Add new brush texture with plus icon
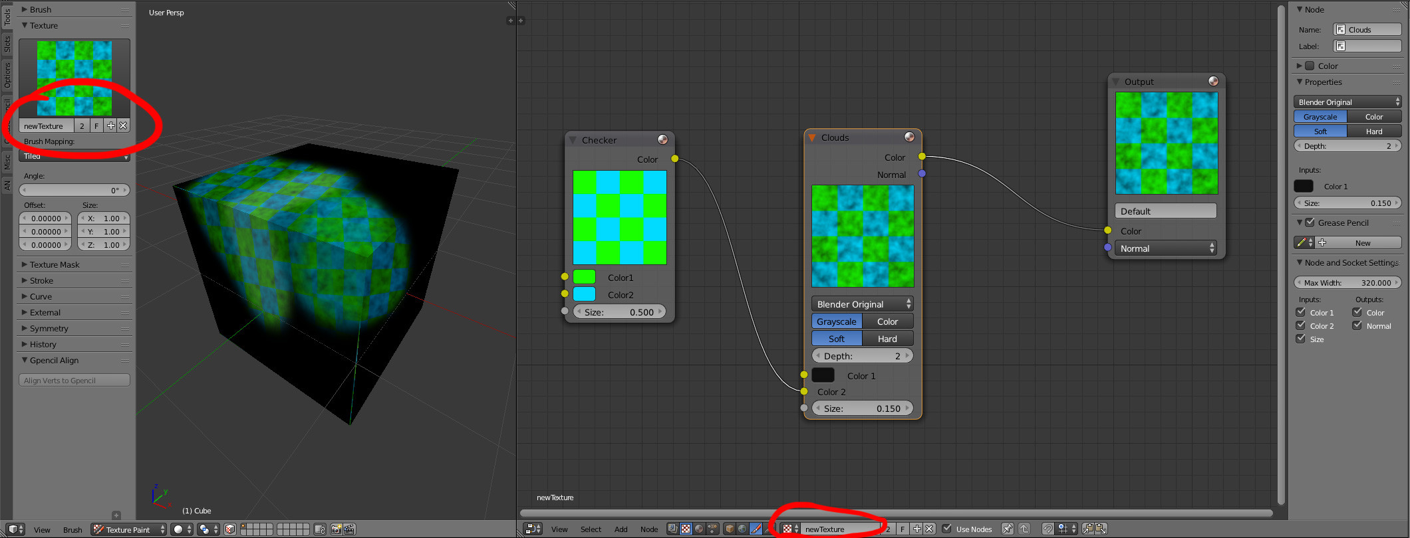Screen dimensions: 1410x538 [x=111, y=125]
